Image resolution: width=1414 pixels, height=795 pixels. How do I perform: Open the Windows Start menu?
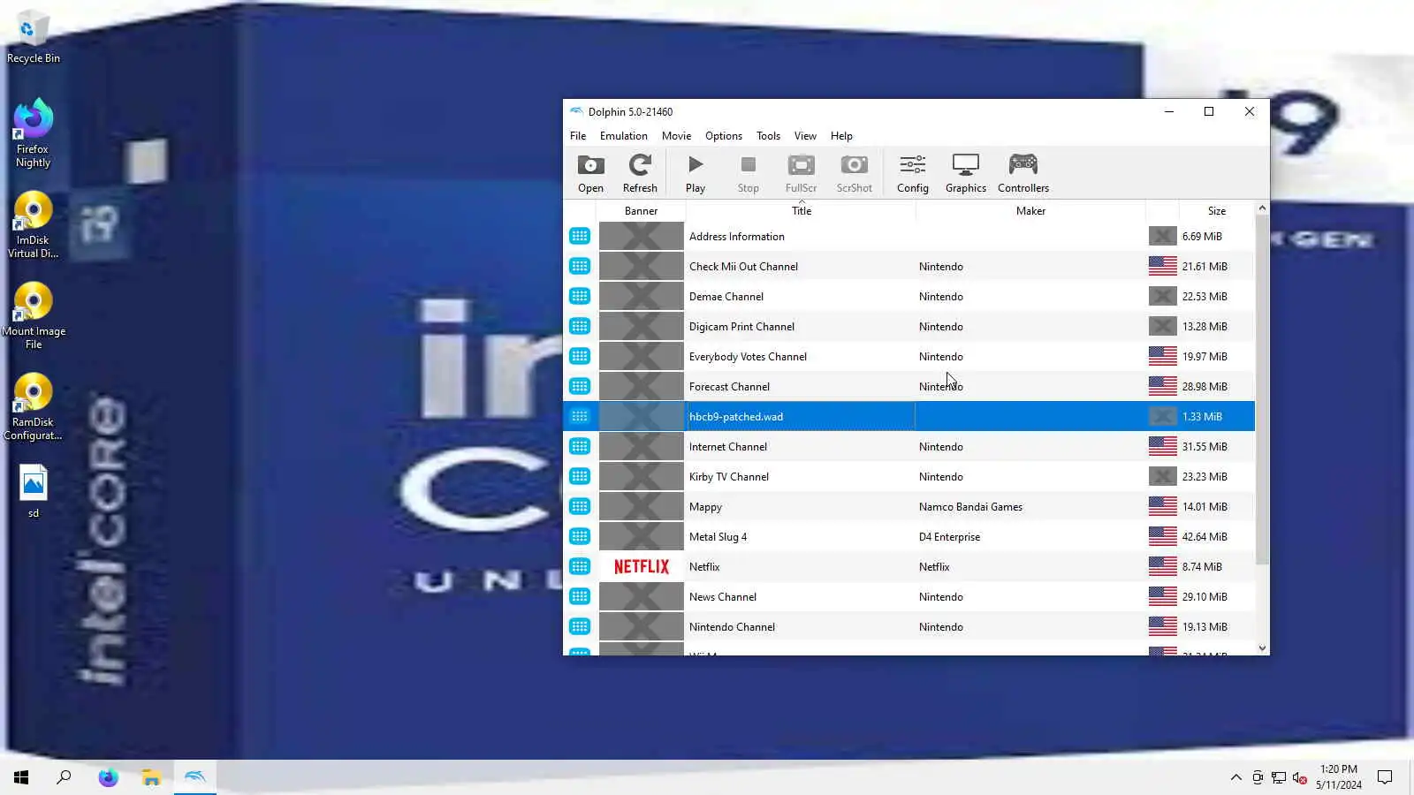(x=21, y=777)
